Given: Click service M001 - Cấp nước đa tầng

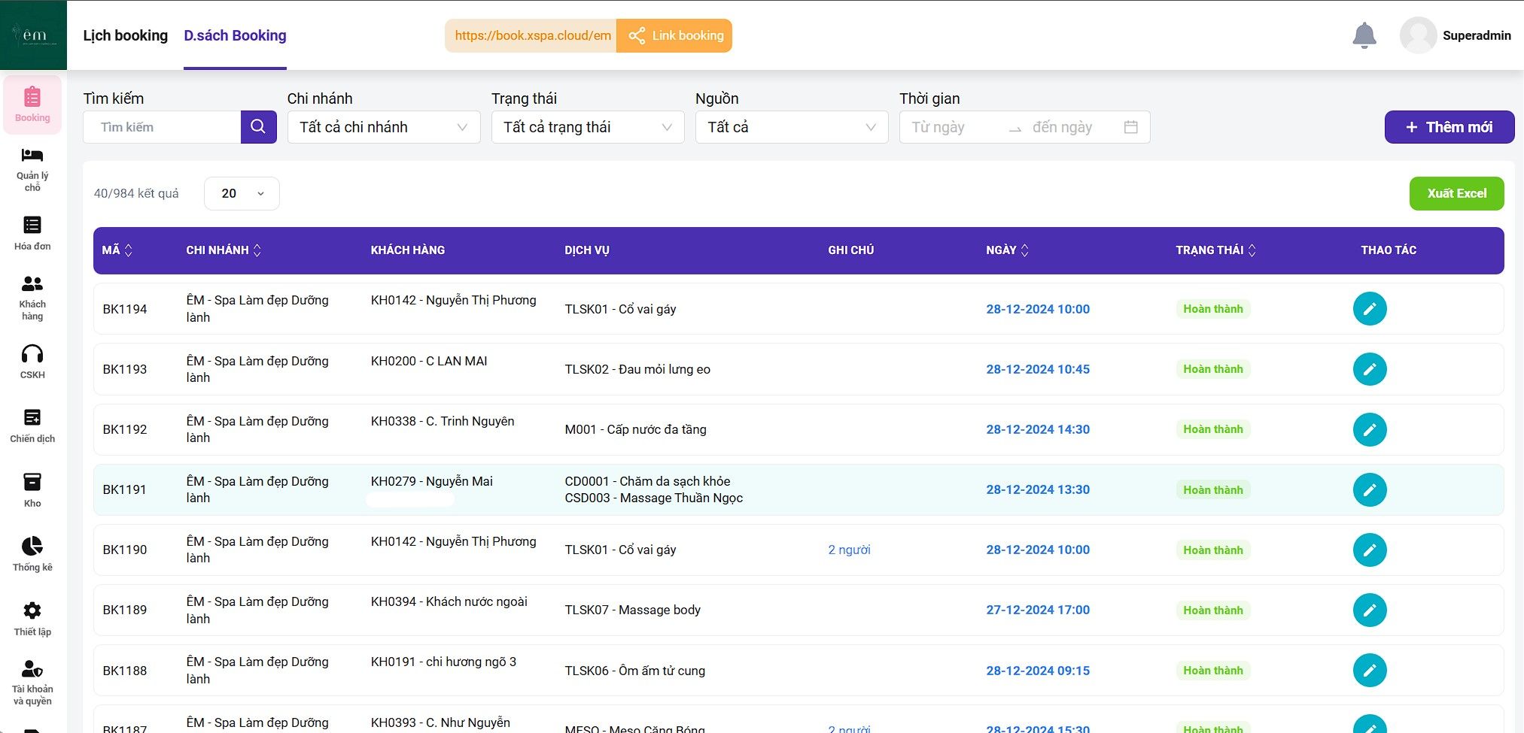Looking at the screenshot, I should coord(636,429).
